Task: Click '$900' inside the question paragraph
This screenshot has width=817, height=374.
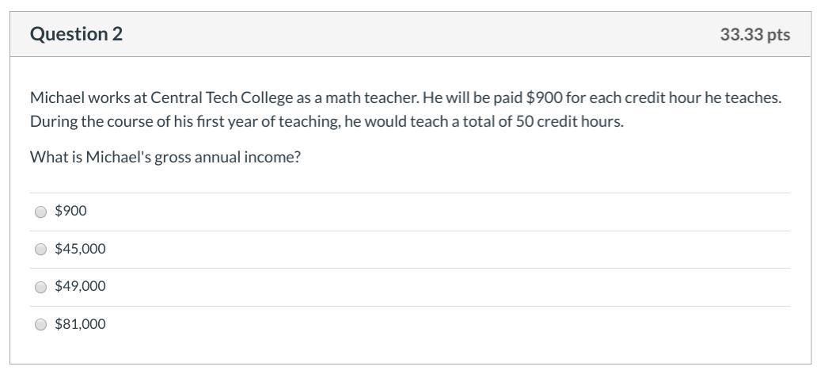Action: pyautogui.click(x=545, y=97)
